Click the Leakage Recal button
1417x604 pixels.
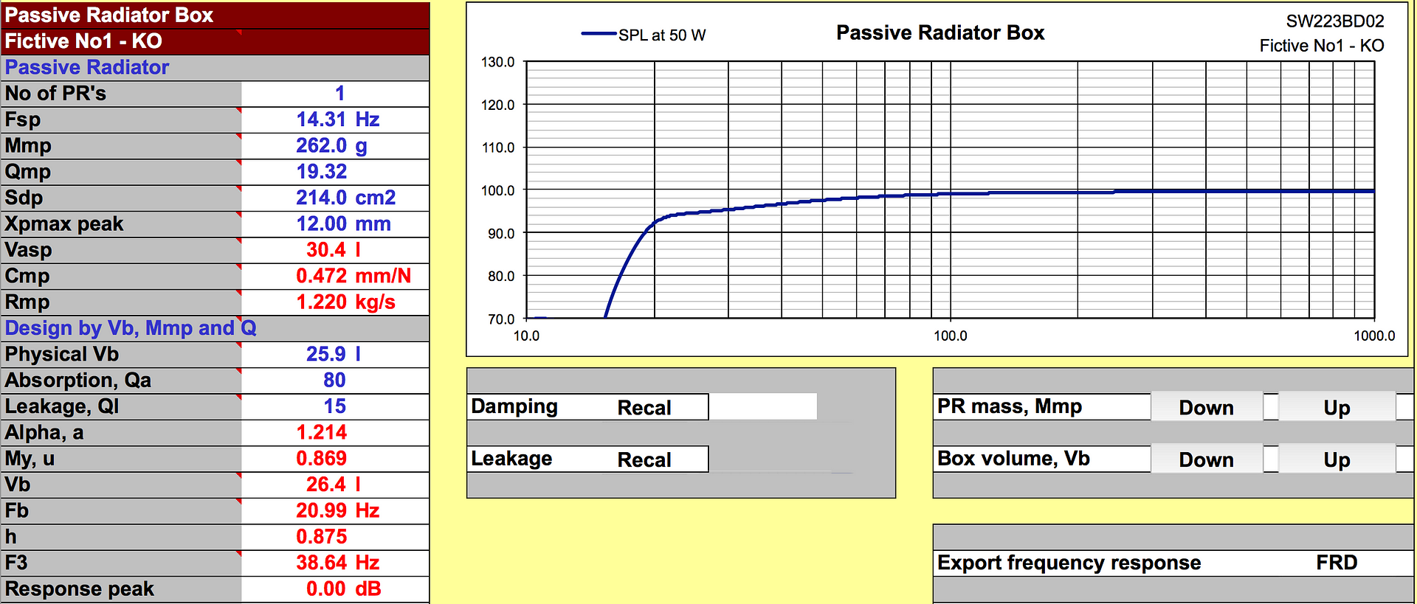pyautogui.click(x=644, y=459)
